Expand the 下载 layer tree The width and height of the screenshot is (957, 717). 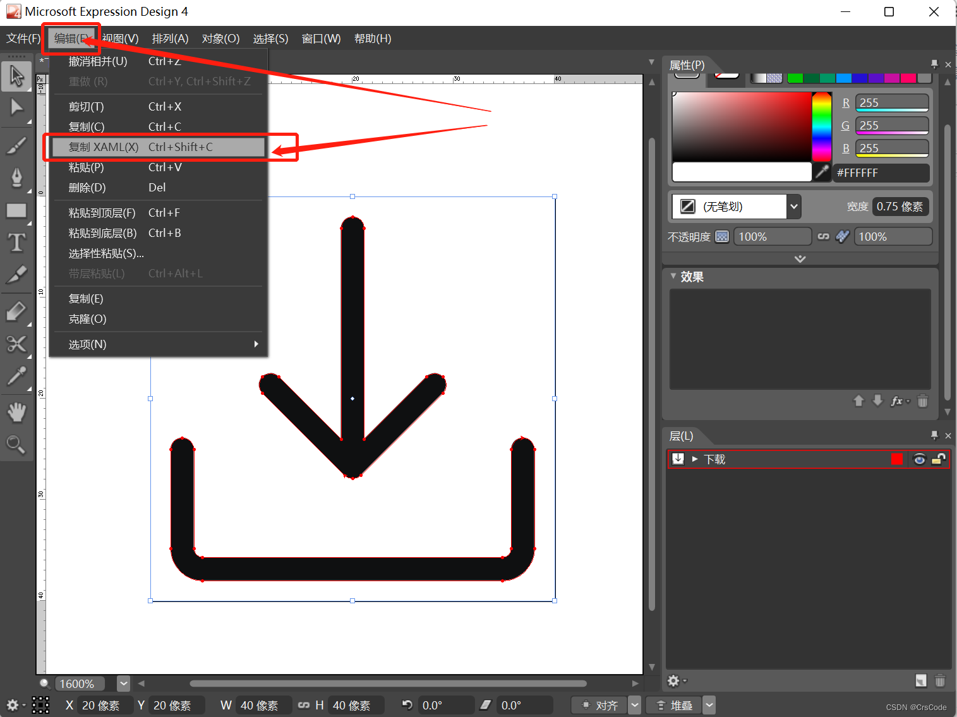(695, 459)
